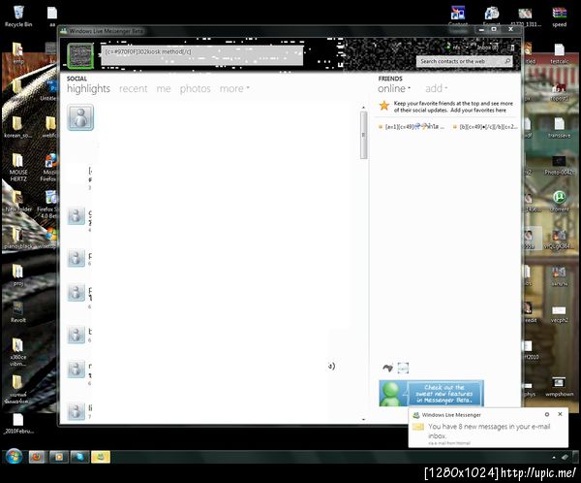Open the vecph2 desktop file
Viewport: 581px width, 483px height.
(x=559, y=314)
